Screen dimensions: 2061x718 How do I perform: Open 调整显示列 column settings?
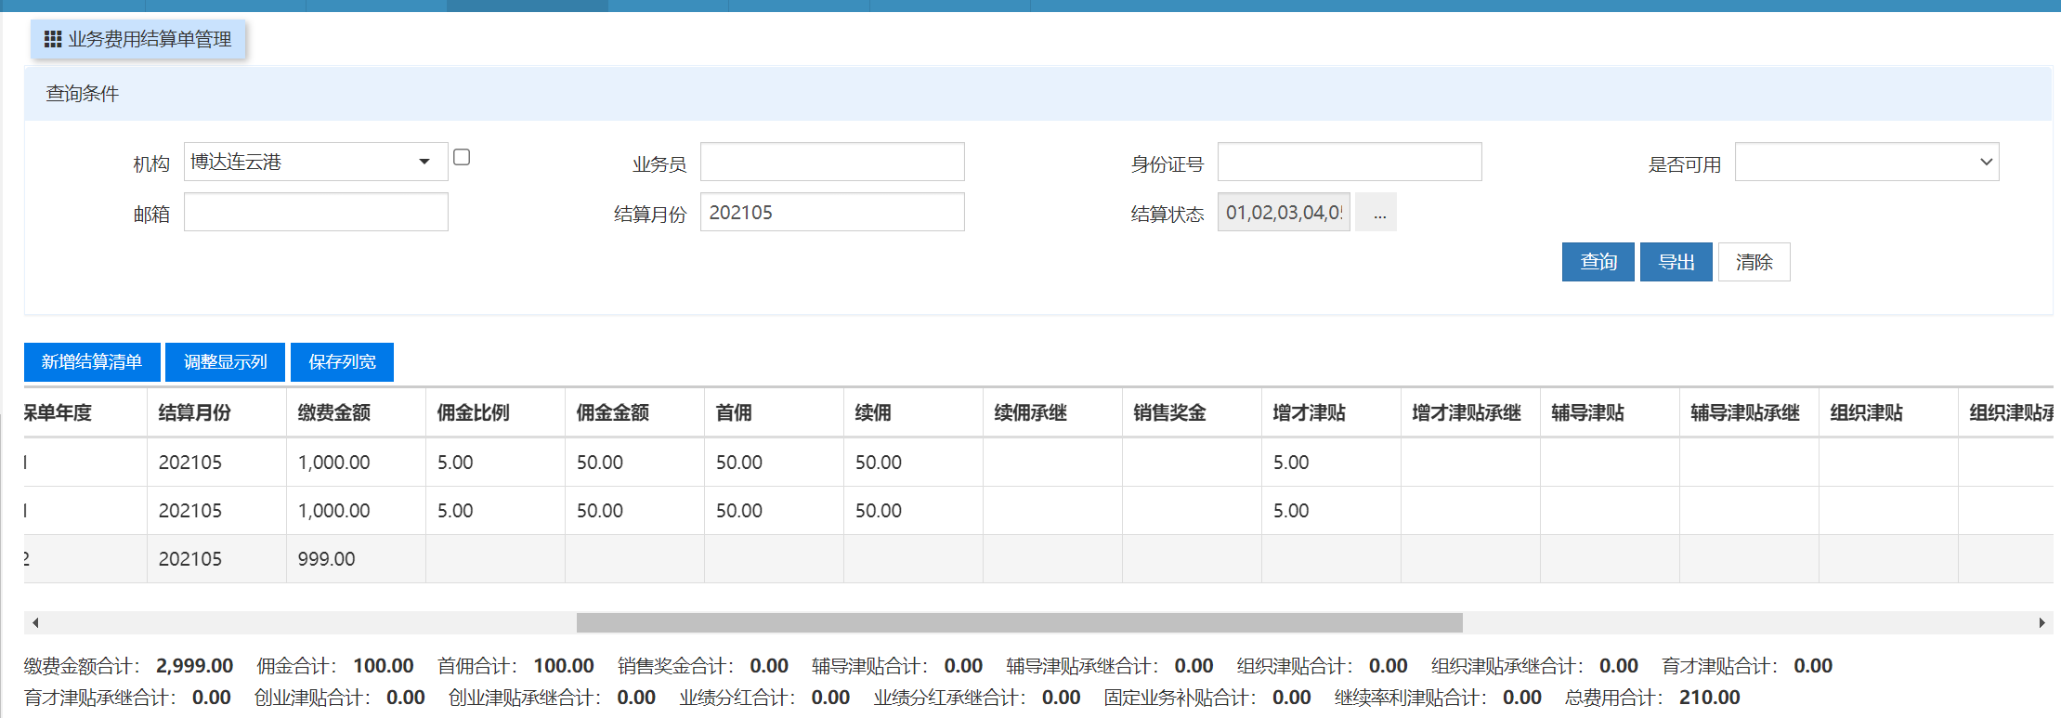[226, 362]
